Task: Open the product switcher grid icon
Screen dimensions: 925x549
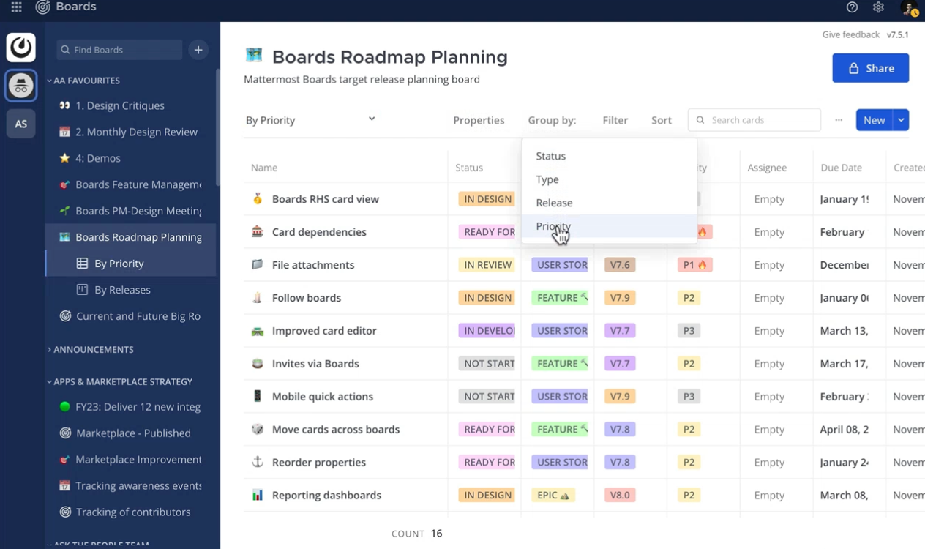Action: (16, 7)
